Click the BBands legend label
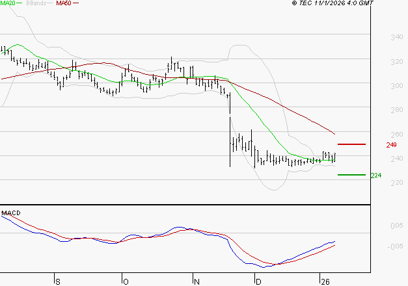 point(36,3)
